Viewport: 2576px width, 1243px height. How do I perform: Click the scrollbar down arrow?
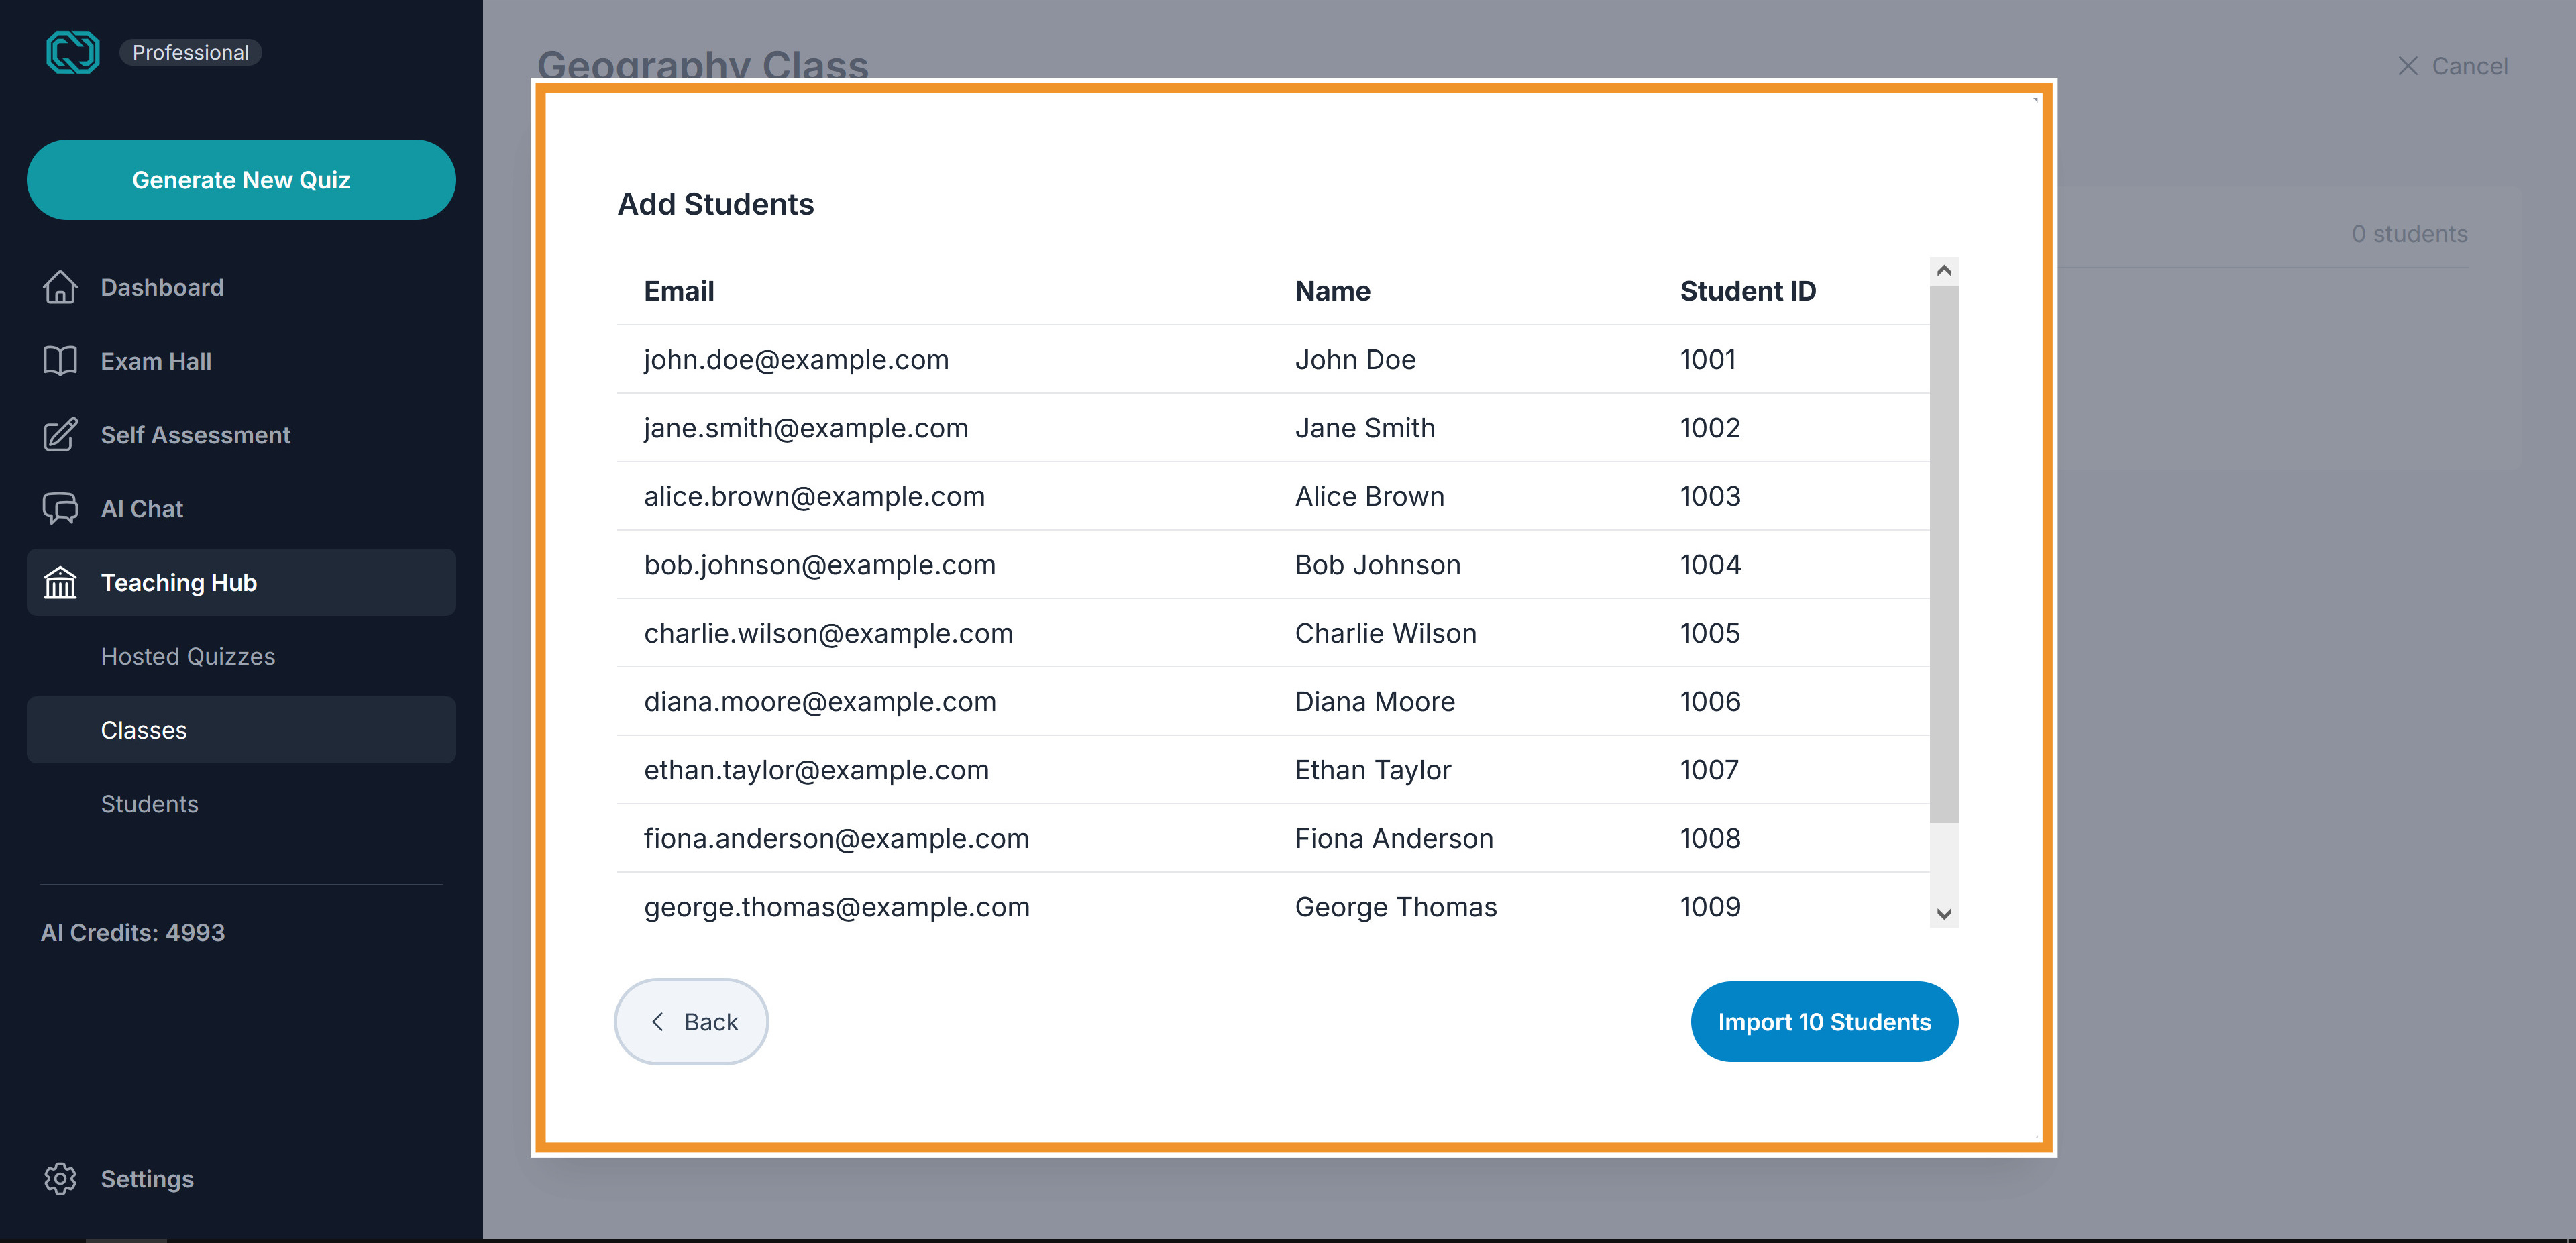click(x=1944, y=914)
